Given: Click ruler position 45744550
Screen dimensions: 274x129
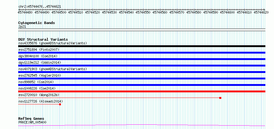Looking at the screenshot, I should click(143, 12).
